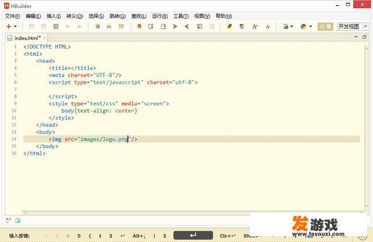Open the 转义(O) menu
Screen dimensions: 373x242
pos(75,16)
